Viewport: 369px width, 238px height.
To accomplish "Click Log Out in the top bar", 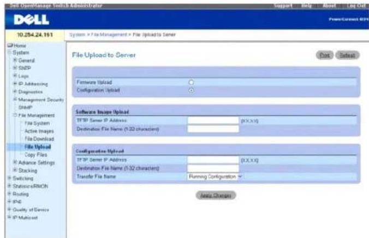I will pyautogui.click(x=357, y=5).
